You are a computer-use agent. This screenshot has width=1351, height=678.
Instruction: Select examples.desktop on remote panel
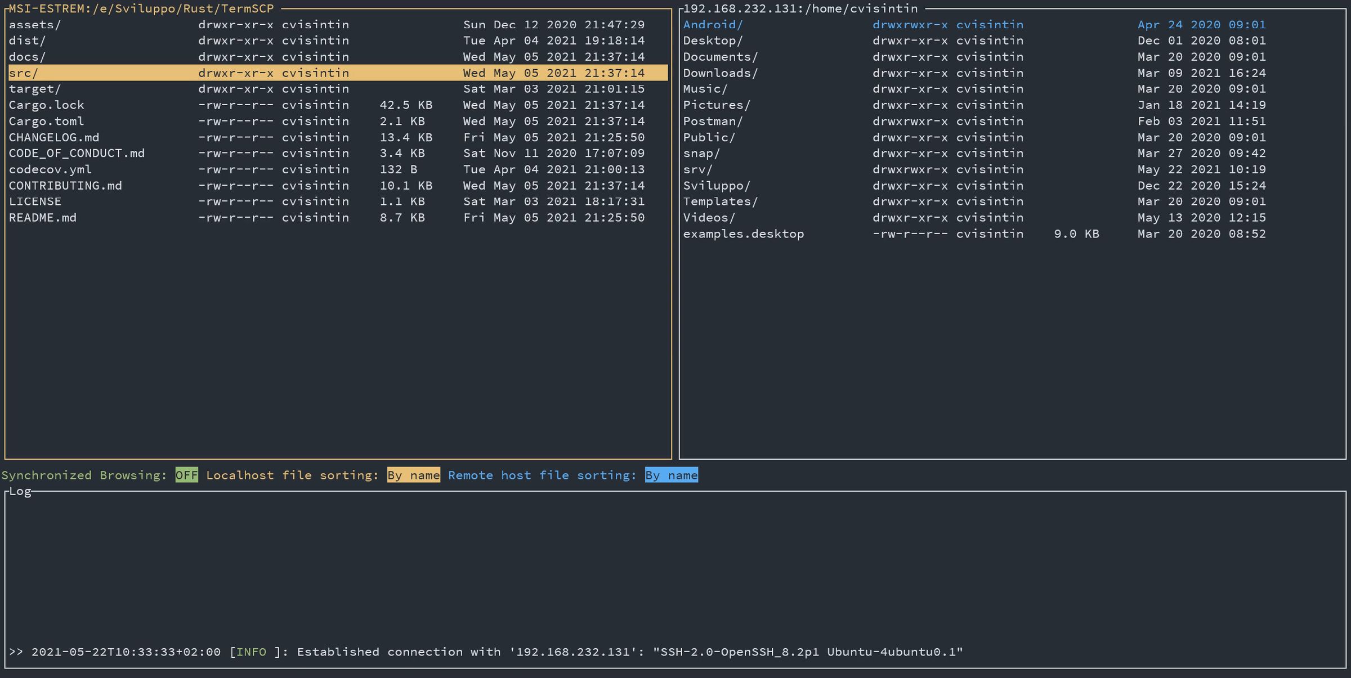coord(743,234)
